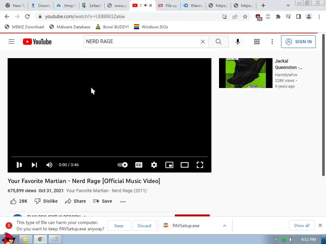Like the video thumbs up 28K

point(19,201)
